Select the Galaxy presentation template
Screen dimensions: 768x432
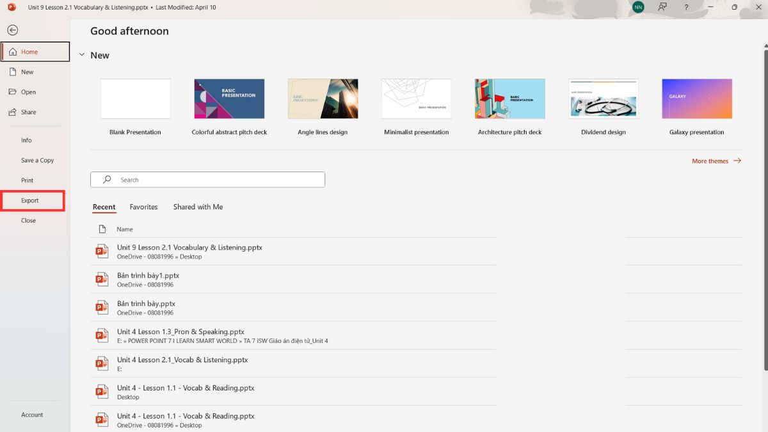pos(696,99)
